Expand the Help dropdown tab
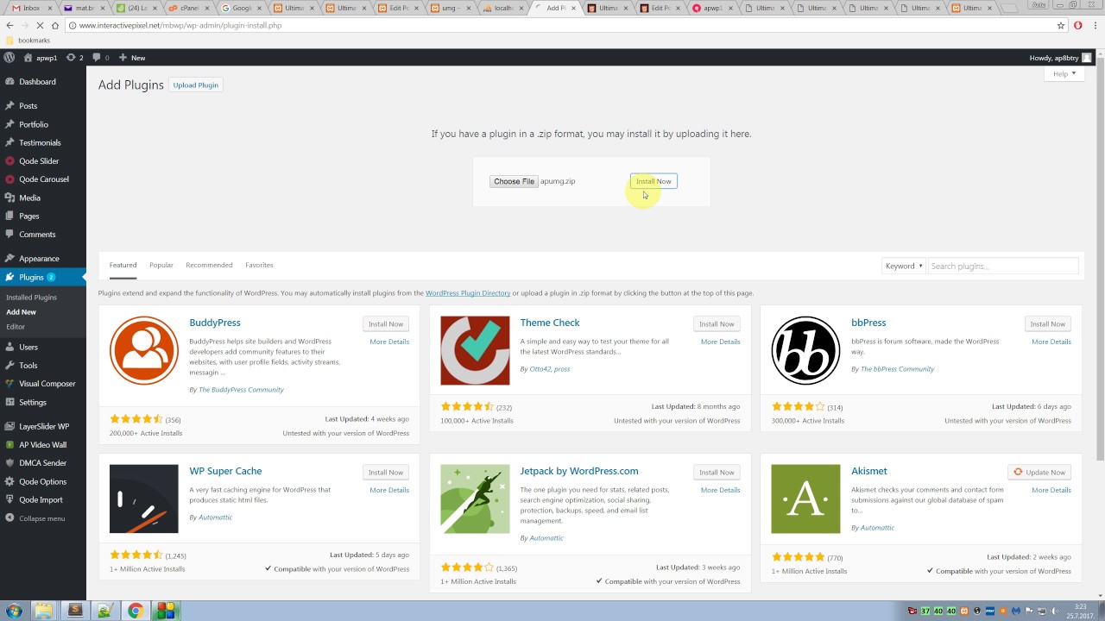This screenshot has width=1105, height=621. pyautogui.click(x=1064, y=74)
